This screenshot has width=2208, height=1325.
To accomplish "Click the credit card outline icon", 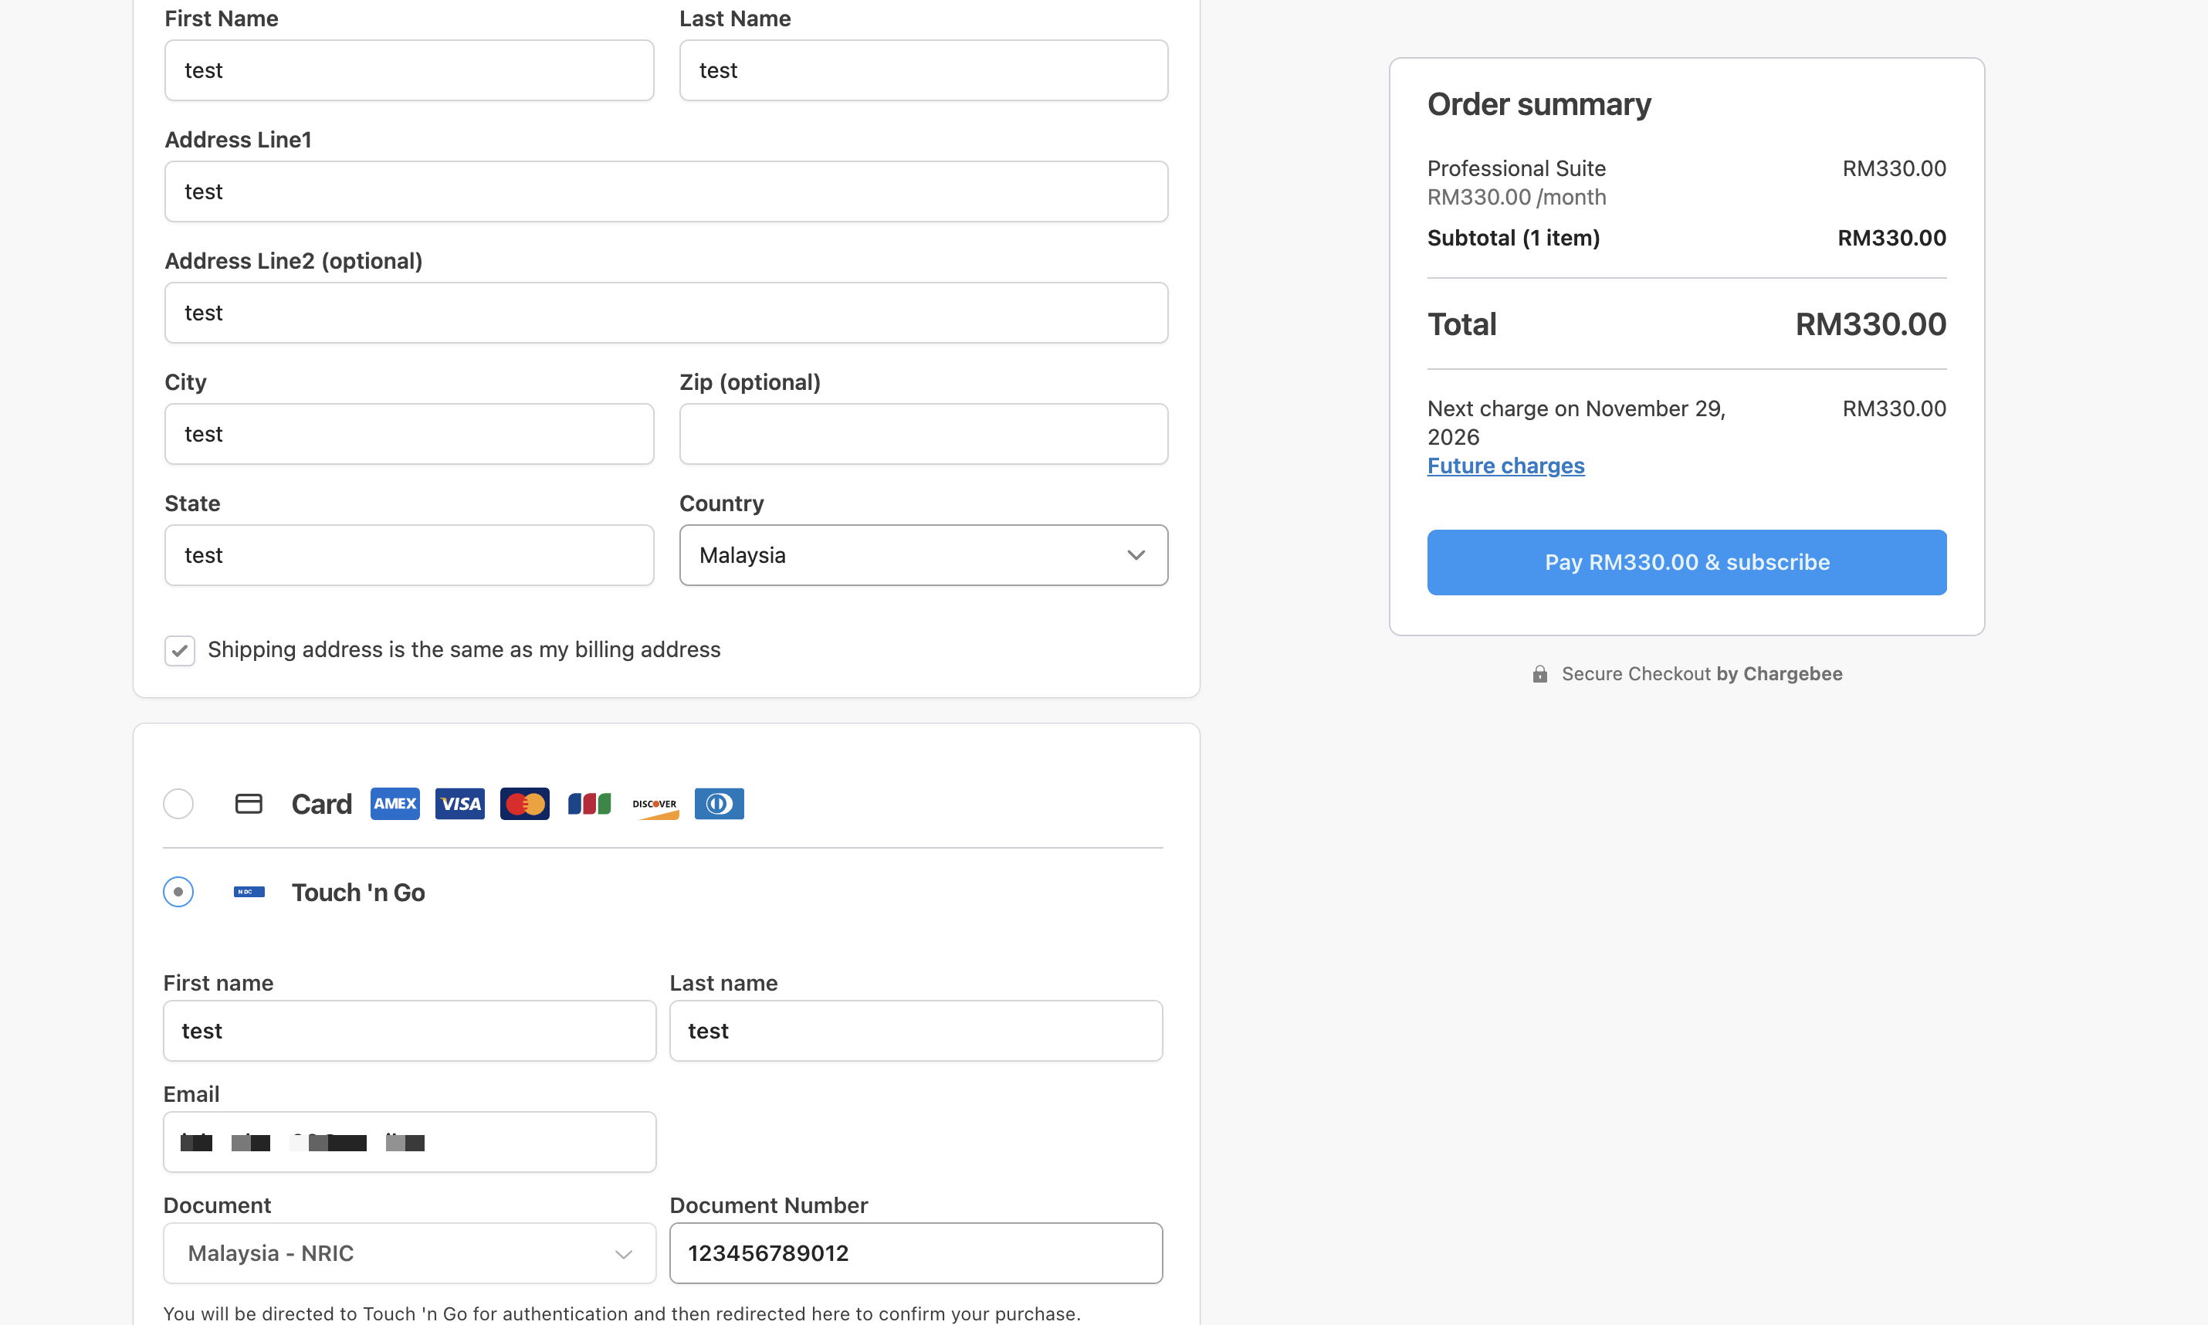I will 248,804.
